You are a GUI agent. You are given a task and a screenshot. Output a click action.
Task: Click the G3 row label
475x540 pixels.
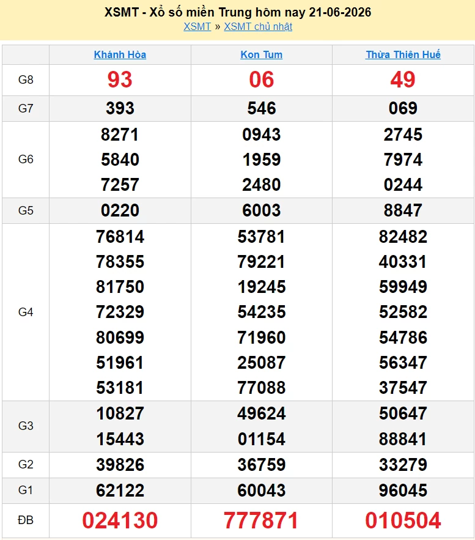[26, 426]
